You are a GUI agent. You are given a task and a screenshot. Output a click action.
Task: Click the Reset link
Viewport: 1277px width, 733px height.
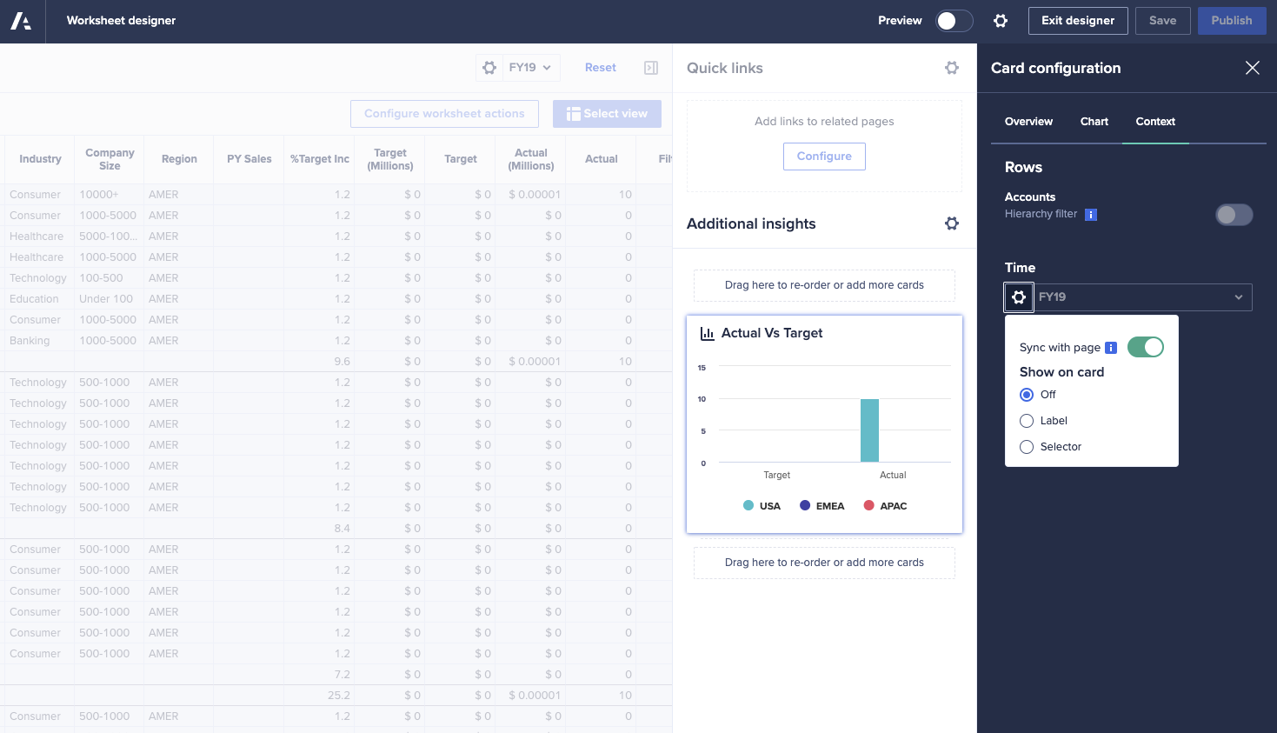600,68
